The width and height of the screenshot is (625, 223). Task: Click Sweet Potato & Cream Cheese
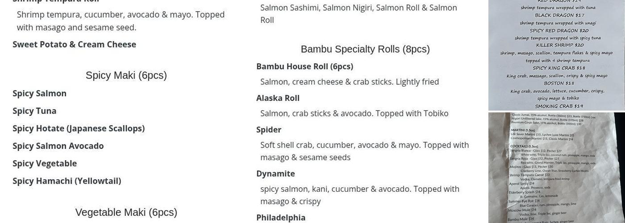74,44
